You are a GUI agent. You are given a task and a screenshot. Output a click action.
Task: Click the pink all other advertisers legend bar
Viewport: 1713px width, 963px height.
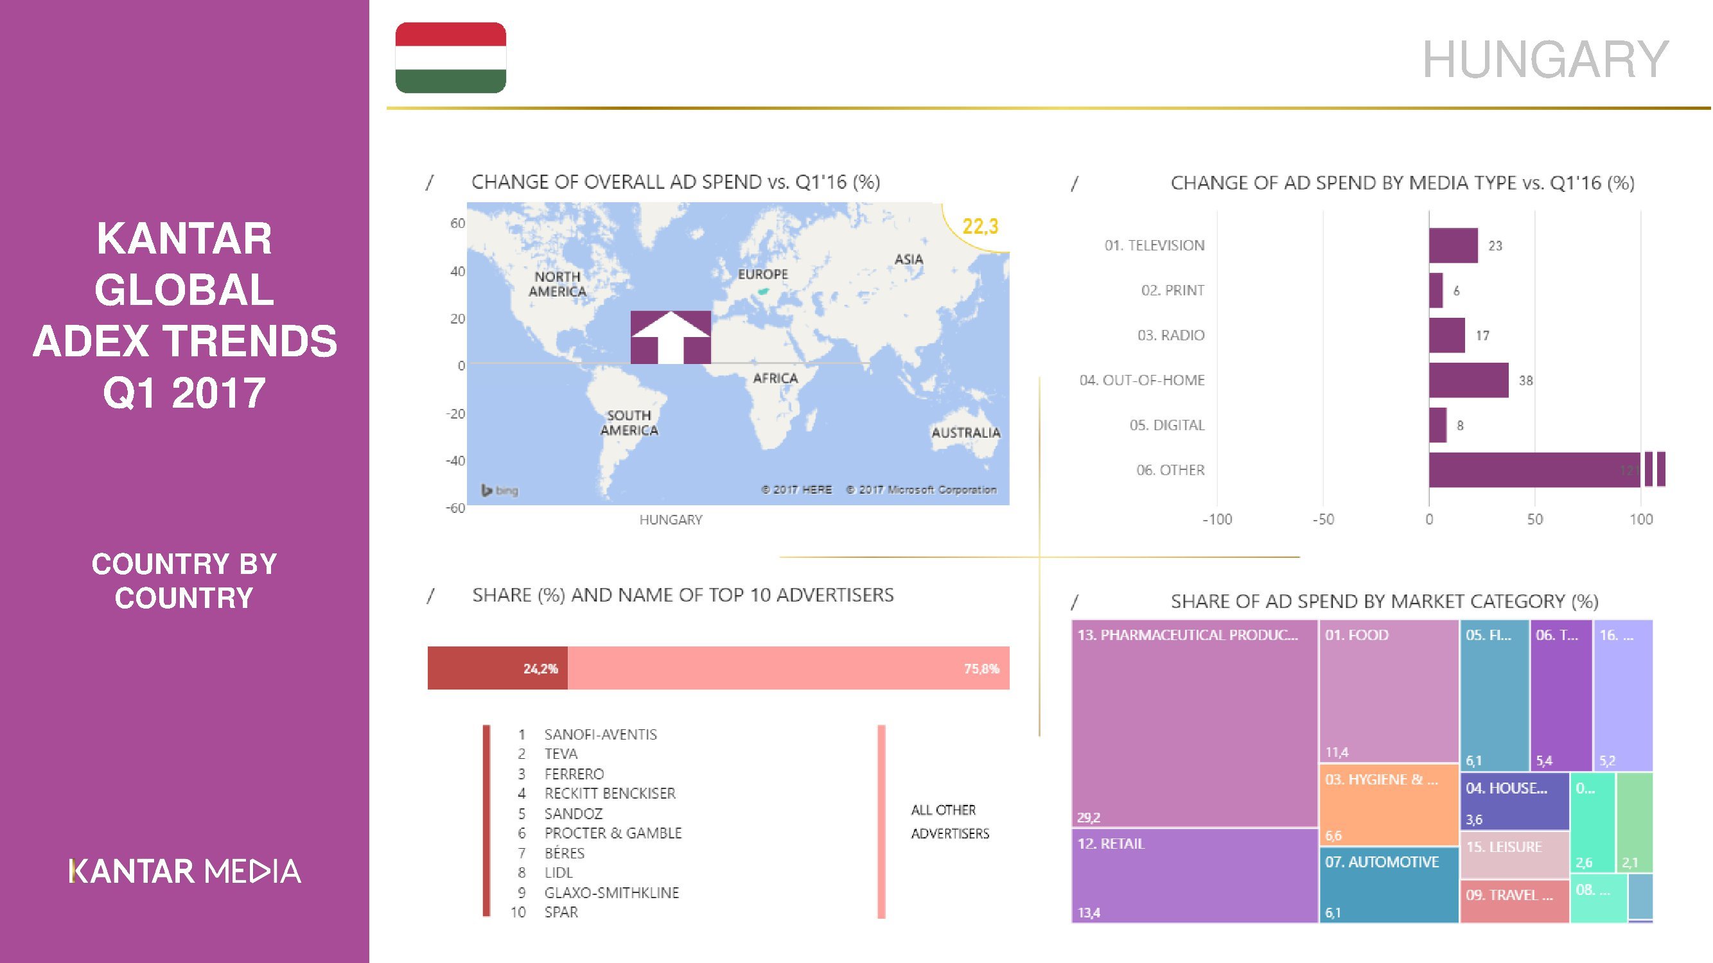pyautogui.click(x=881, y=822)
